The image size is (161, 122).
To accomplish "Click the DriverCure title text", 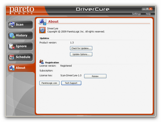I will pos(93,9).
